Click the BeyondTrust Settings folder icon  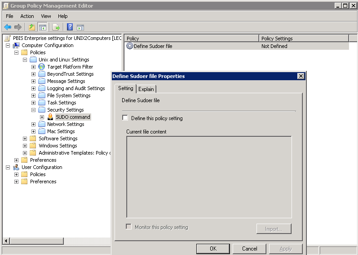(x=42, y=74)
